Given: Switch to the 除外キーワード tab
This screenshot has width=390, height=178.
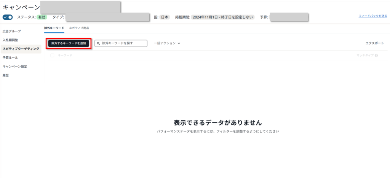Looking at the screenshot, I should point(54,28).
